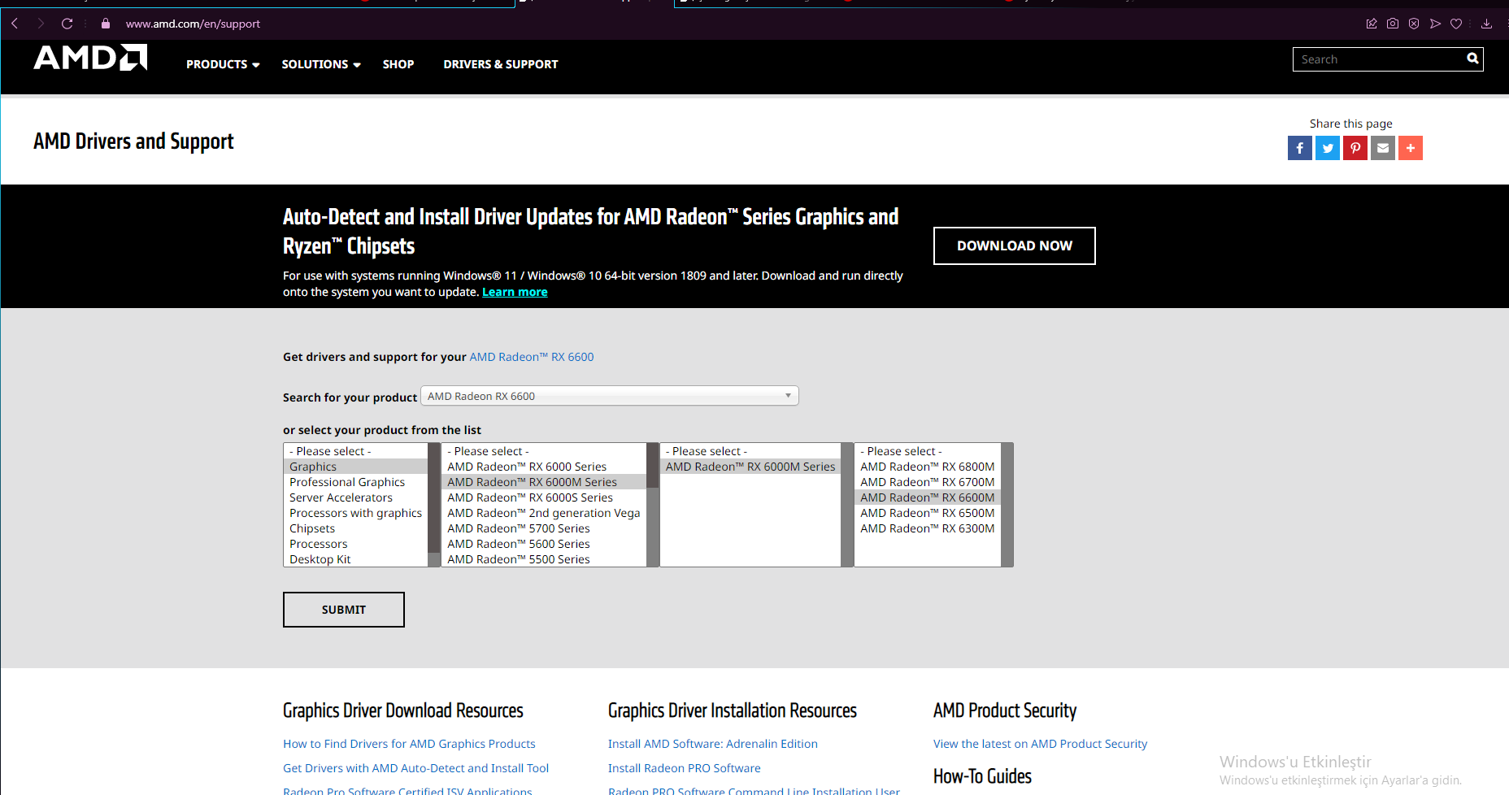Click the paper plane send icon

[1435, 24]
